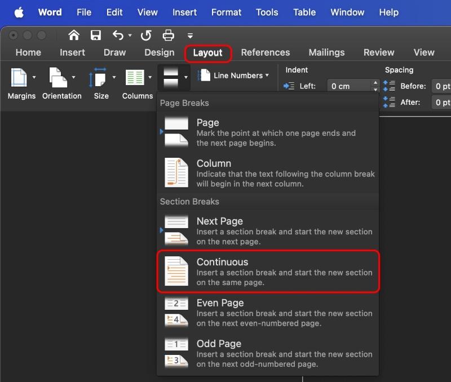The image size is (451, 382).
Task: Open the Edit menu
Action: pos(114,12)
